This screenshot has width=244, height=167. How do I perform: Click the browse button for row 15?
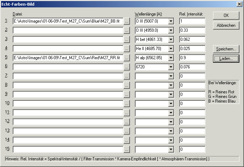(x=127, y=149)
